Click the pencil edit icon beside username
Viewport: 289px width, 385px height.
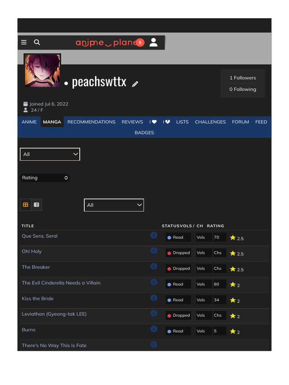[135, 84]
